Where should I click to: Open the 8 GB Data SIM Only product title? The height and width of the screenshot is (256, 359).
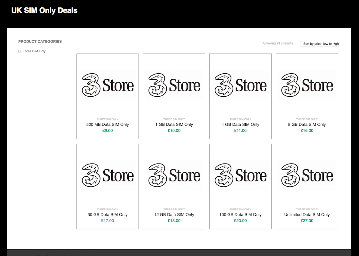[x=307, y=124]
